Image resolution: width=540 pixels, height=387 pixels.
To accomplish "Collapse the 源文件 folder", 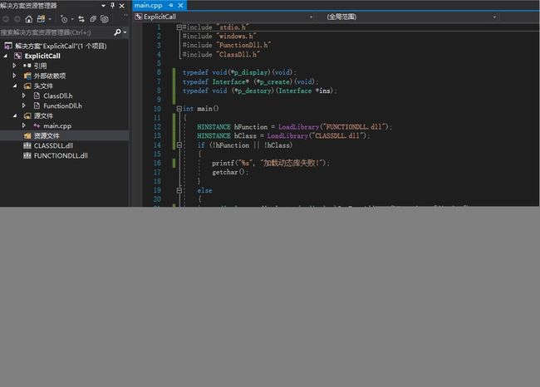I will pos(14,115).
